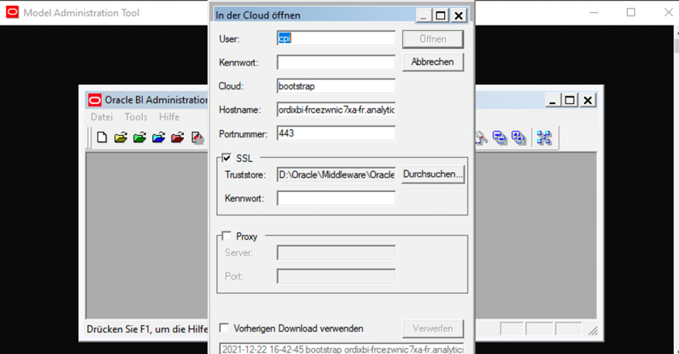The height and width of the screenshot is (354, 679).
Task: Click the first of two stacked-window toolbar icons
Action: coord(500,137)
